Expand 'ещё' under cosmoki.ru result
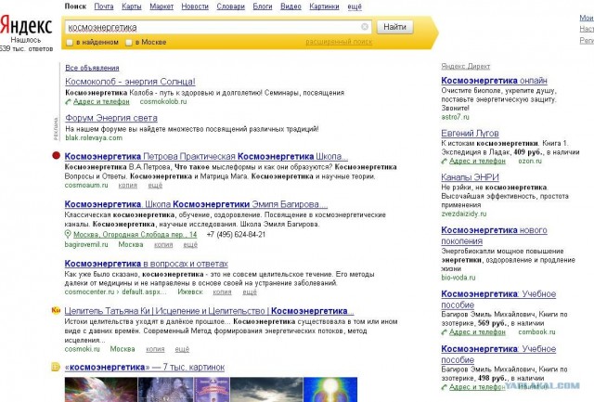This screenshot has height=402, width=594. point(182,349)
